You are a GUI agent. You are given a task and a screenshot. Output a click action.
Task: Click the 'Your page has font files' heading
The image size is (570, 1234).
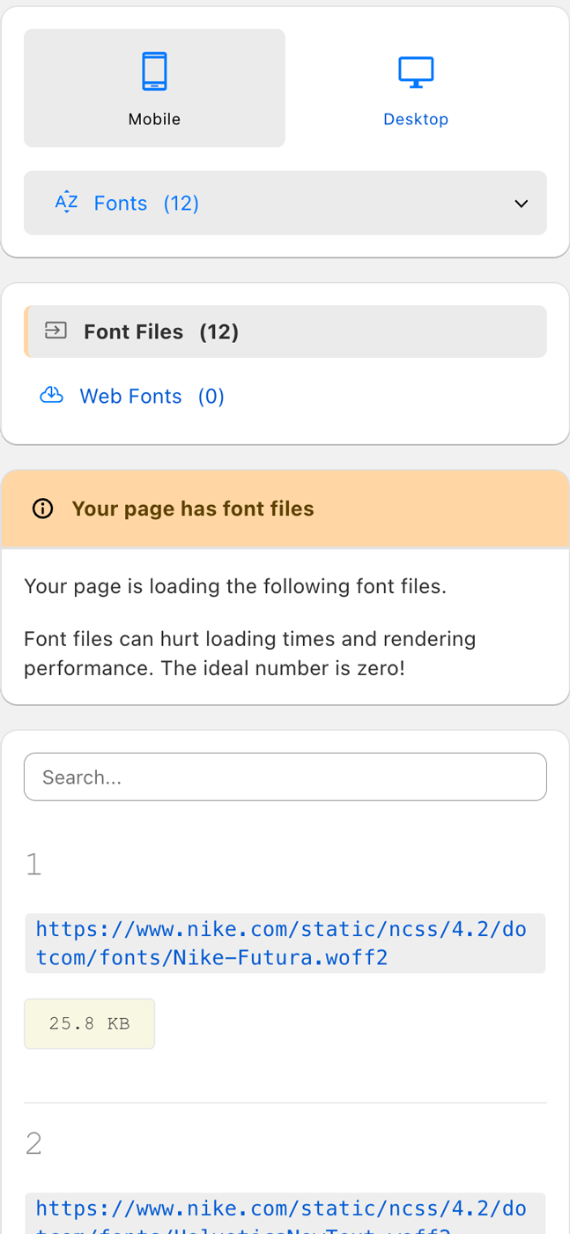pos(192,509)
